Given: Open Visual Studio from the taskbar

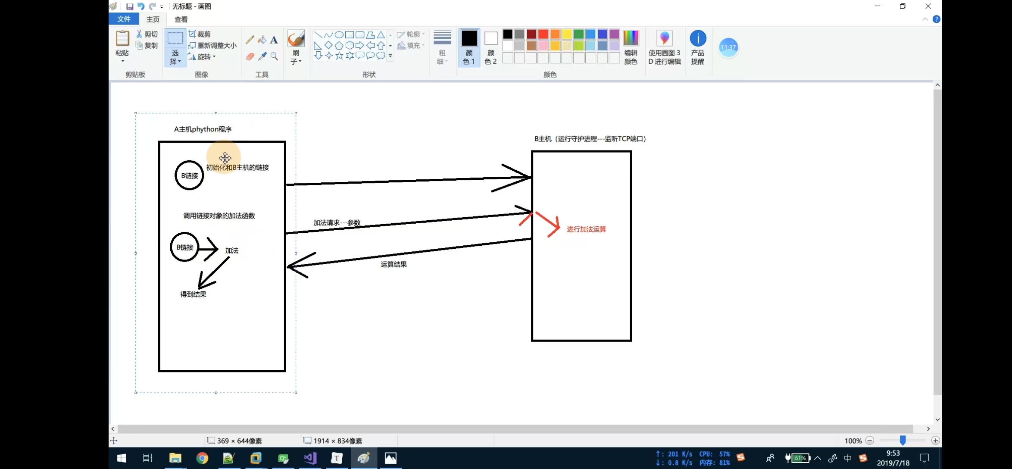Looking at the screenshot, I should point(310,458).
